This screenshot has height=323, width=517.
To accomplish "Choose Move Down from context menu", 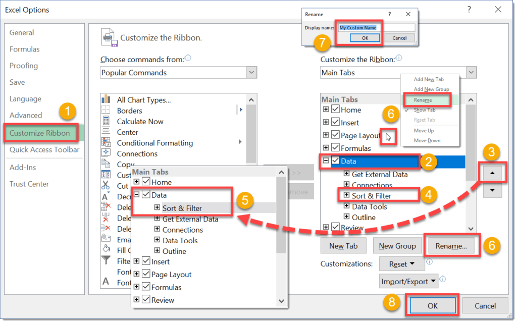I will click(427, 141).
